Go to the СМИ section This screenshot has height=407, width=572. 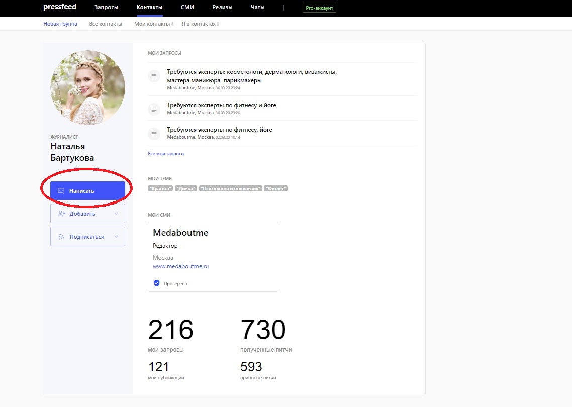pyautogui.click(x=187, y=8)
